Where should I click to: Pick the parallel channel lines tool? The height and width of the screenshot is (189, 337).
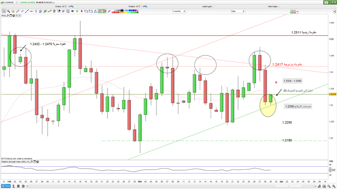pos(40,11)
